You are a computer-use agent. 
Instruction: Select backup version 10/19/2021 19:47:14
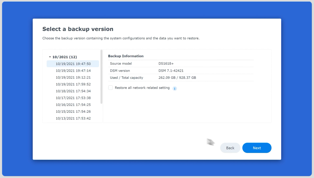[x=73, y=71]
